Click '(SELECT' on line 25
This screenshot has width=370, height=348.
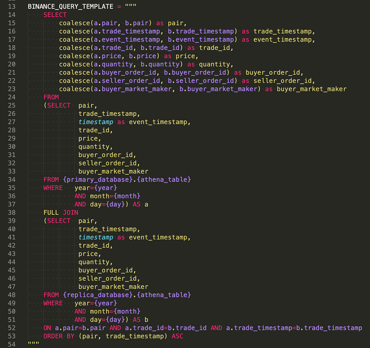[x=57, y=106]
